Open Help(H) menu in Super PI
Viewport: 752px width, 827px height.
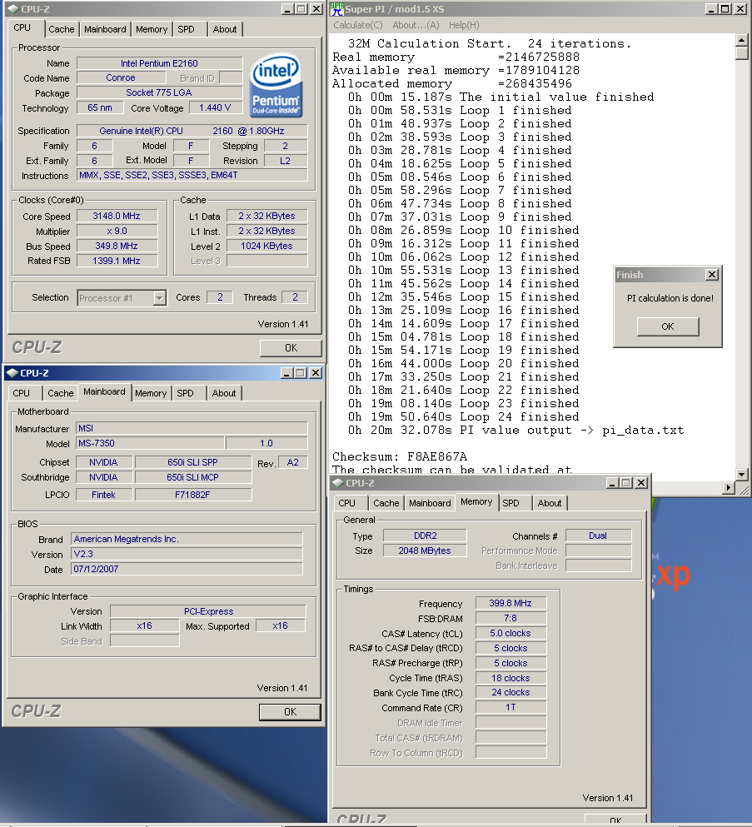[x=464, y=25]
